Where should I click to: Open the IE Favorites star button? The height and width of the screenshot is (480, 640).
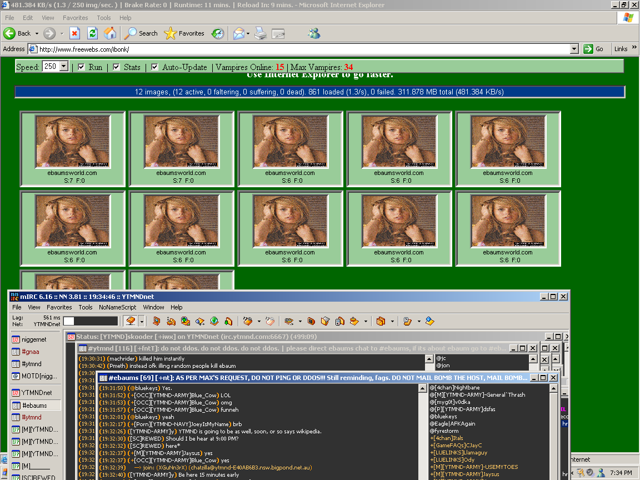pos(184,33)
